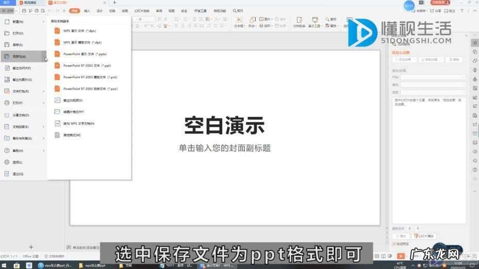Choose PowerPoint 97-2003 文件 (*.ppt) format

88,65
